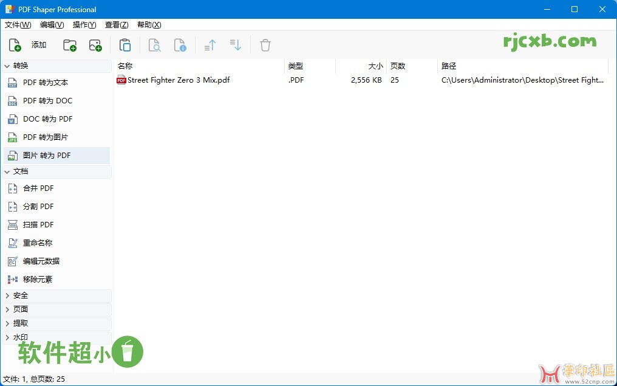The image size is (617, 386).
Task: Click the PDF Shaper app icon in title bar
Action: pyautogui.click(x=10, y=10)
